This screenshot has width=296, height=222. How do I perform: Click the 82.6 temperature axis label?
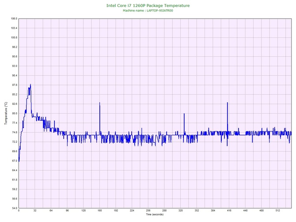tap(15, 104)
